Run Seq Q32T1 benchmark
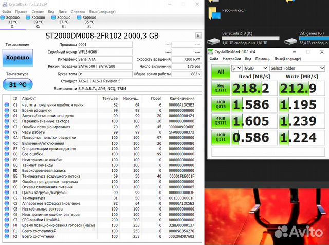Image resolution: width=329 pixels, height=245 pixels. (221, 88)
